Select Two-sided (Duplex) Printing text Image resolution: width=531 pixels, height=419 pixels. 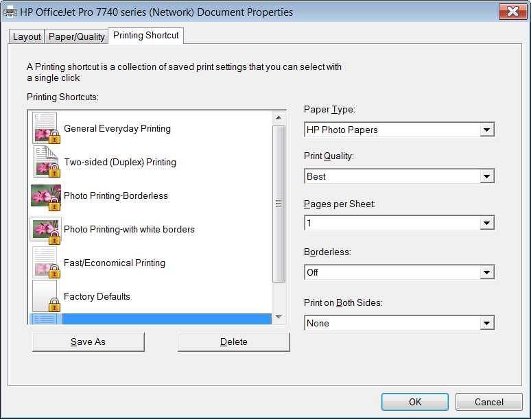click(120, 162)
